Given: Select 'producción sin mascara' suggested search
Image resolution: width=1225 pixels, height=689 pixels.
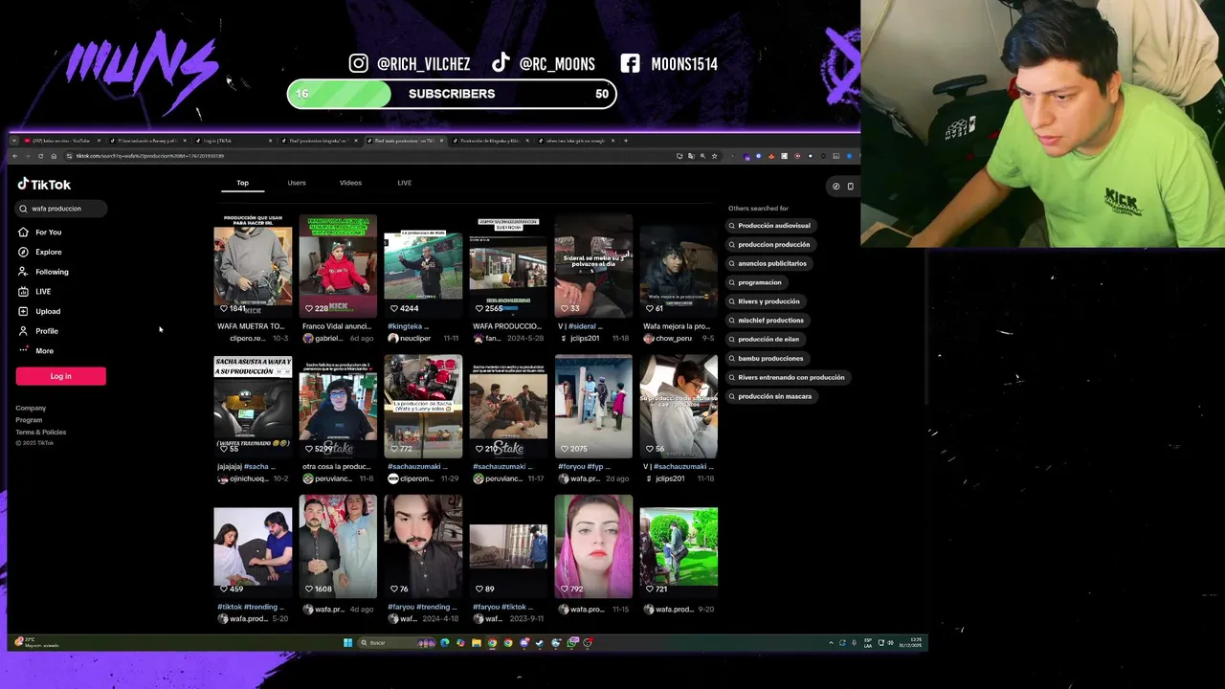Looking at the screenshot, I should point(769,396).
